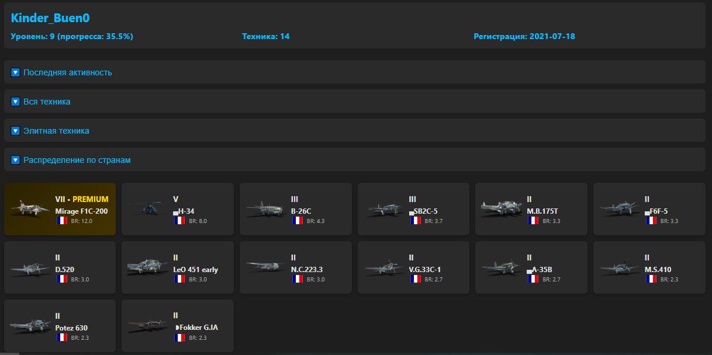712x355 pixels.
Task: Select the V.G.33C-1 vehicle card
Action: pyautogui.click(x=413, y=267)
